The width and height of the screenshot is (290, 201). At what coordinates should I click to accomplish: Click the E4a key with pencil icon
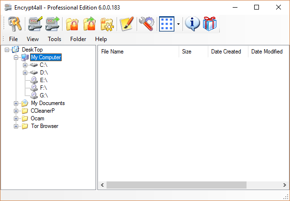point(35,24)
